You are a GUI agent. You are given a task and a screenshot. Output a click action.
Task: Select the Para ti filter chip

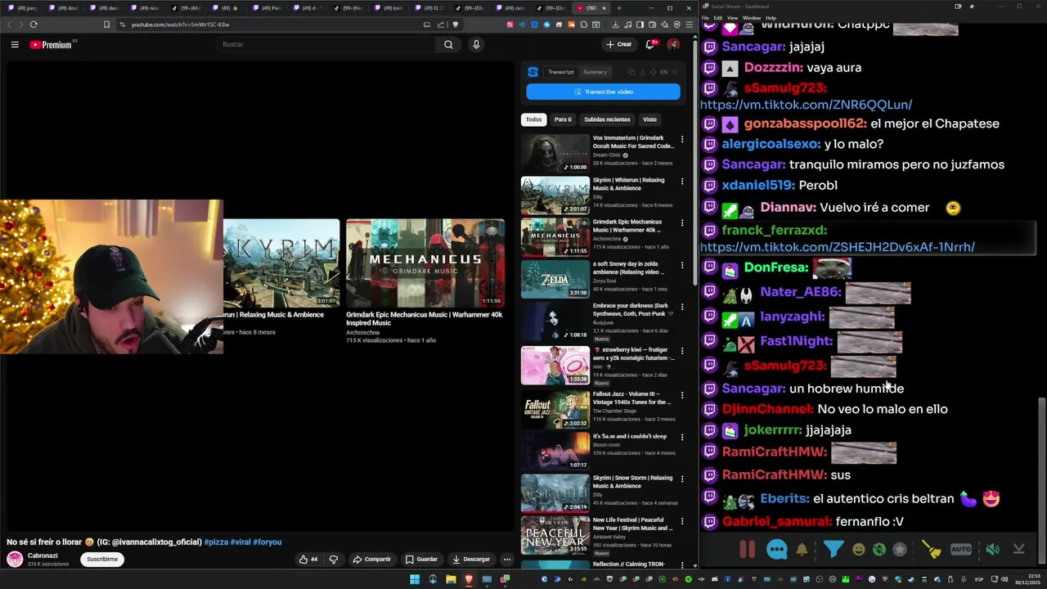click(x=563, y=119)
